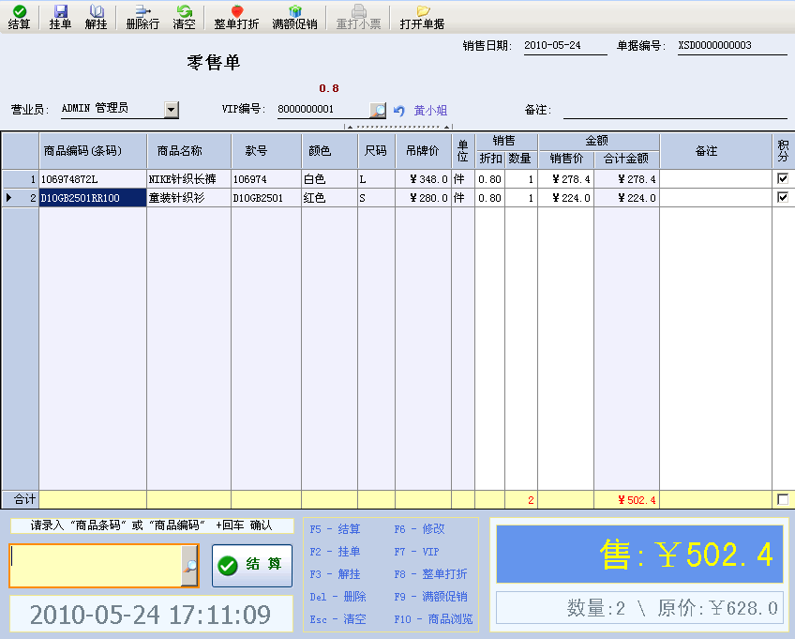Click the 数量 column header
Viewport: 795px width, 639px height.
520,159
